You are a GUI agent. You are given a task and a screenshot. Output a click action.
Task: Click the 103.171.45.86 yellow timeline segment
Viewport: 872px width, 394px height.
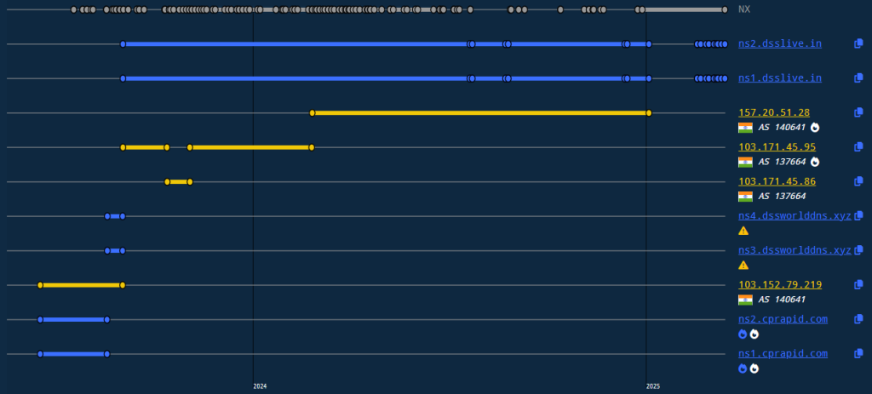pos(179,182)
